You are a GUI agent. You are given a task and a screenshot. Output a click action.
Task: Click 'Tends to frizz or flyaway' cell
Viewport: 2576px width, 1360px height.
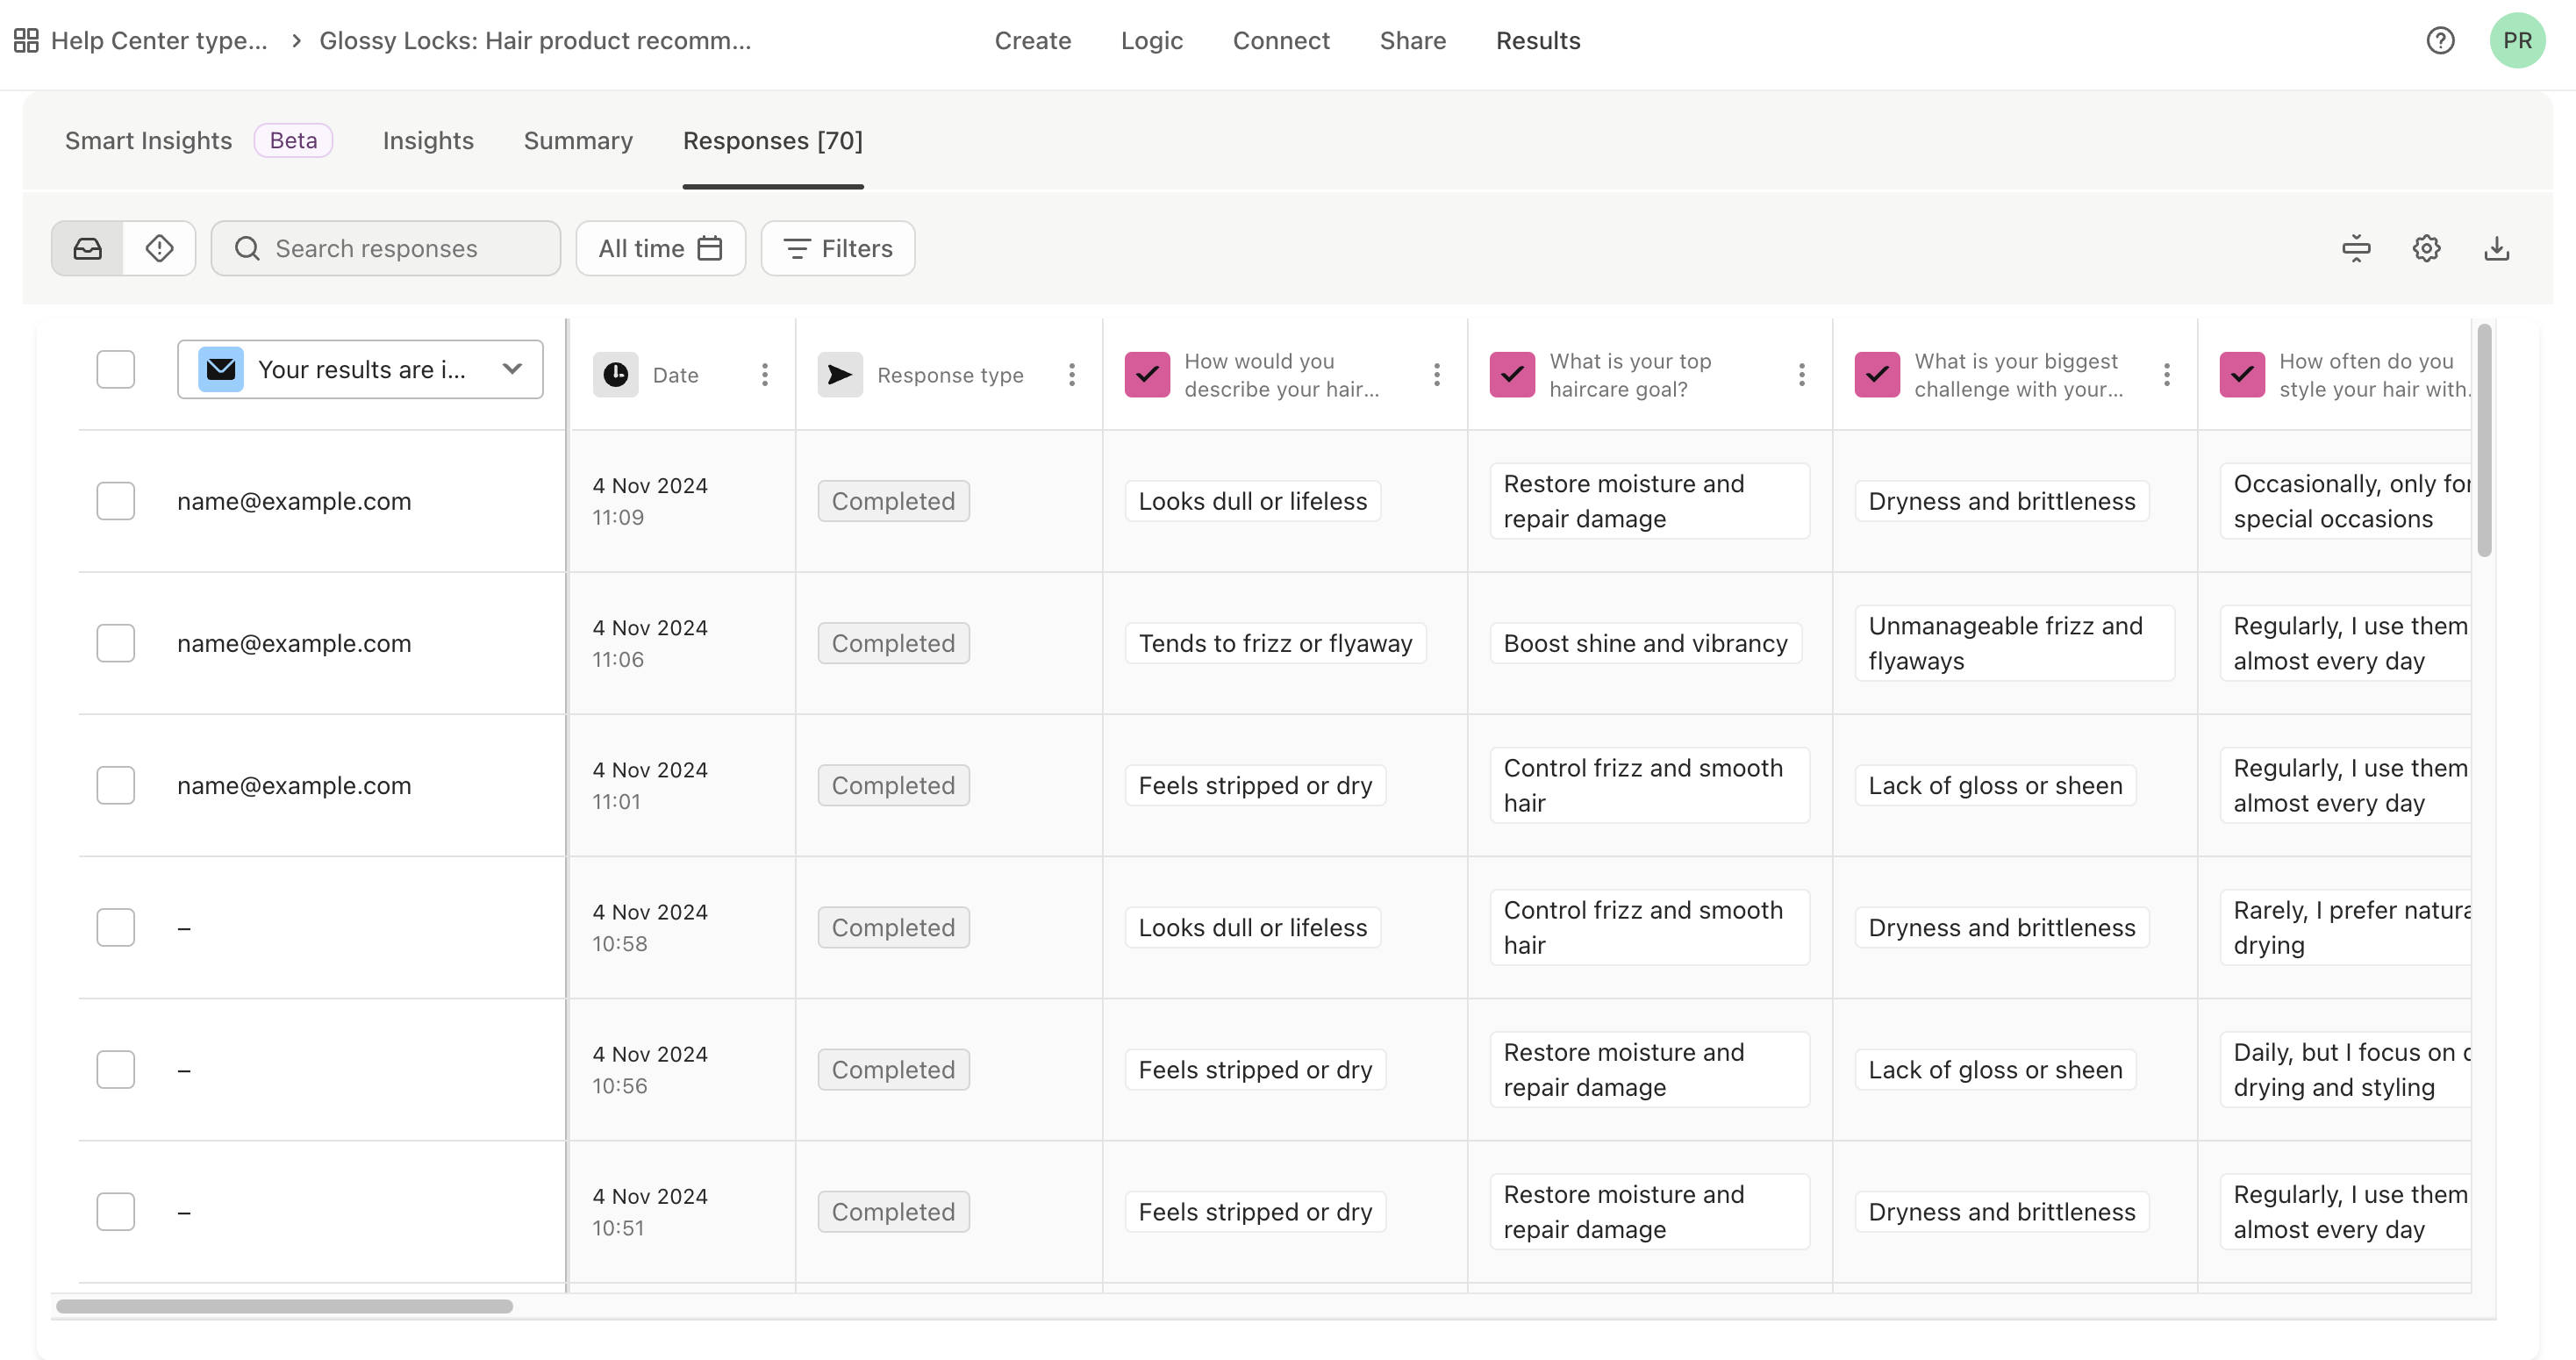point(1275,643)
